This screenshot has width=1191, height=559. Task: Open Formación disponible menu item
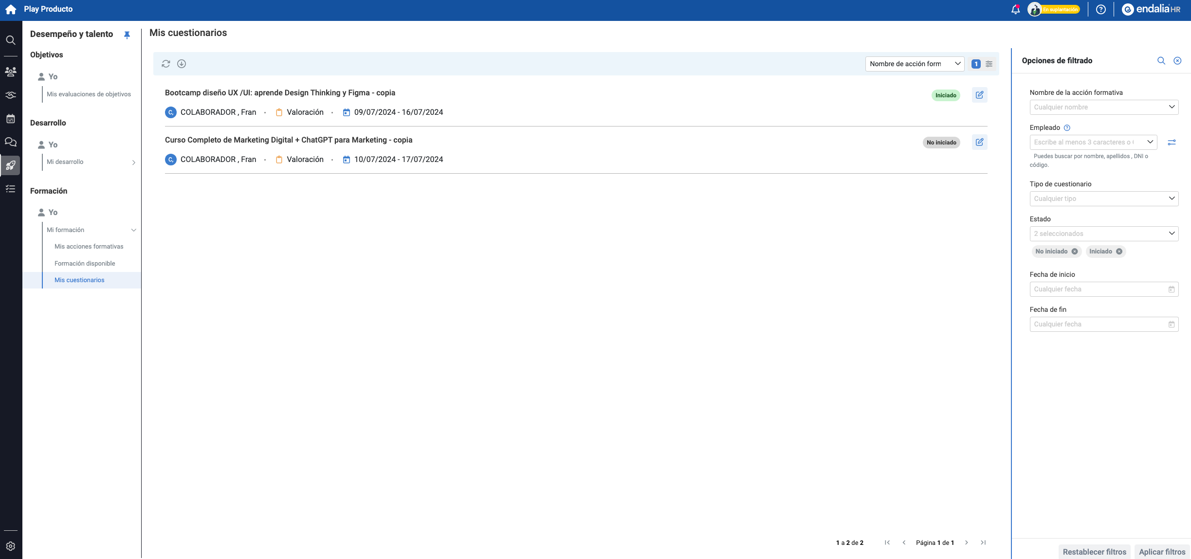click(85, 263)
